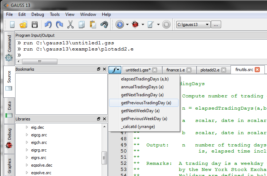Open the Edit menu
Viewport: 267px width, 176px height.
22,14
